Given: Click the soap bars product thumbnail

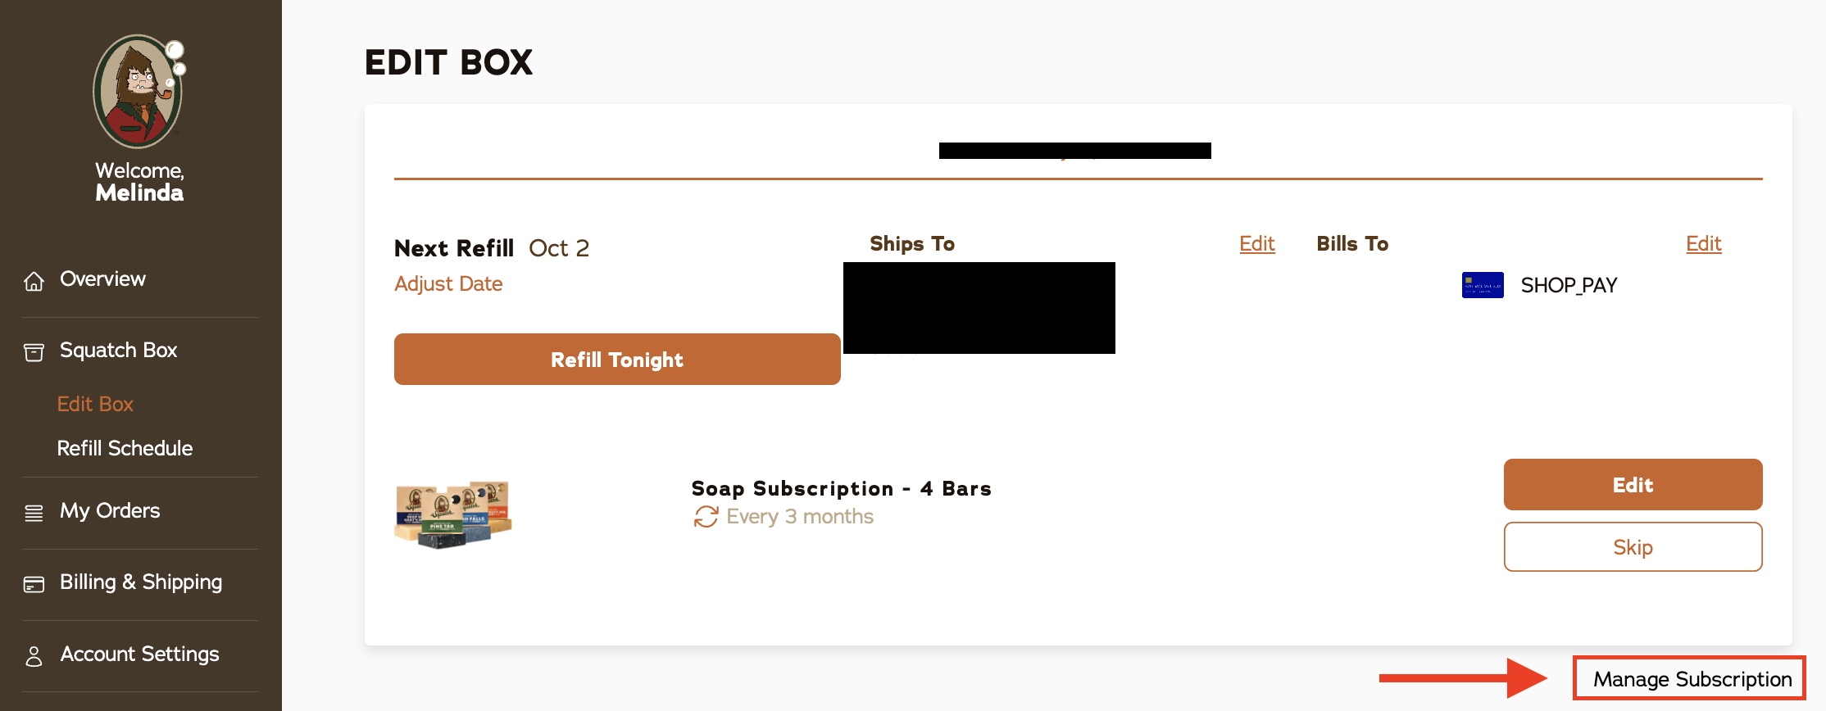Looking at the screenshot, I should click(453, 514).
